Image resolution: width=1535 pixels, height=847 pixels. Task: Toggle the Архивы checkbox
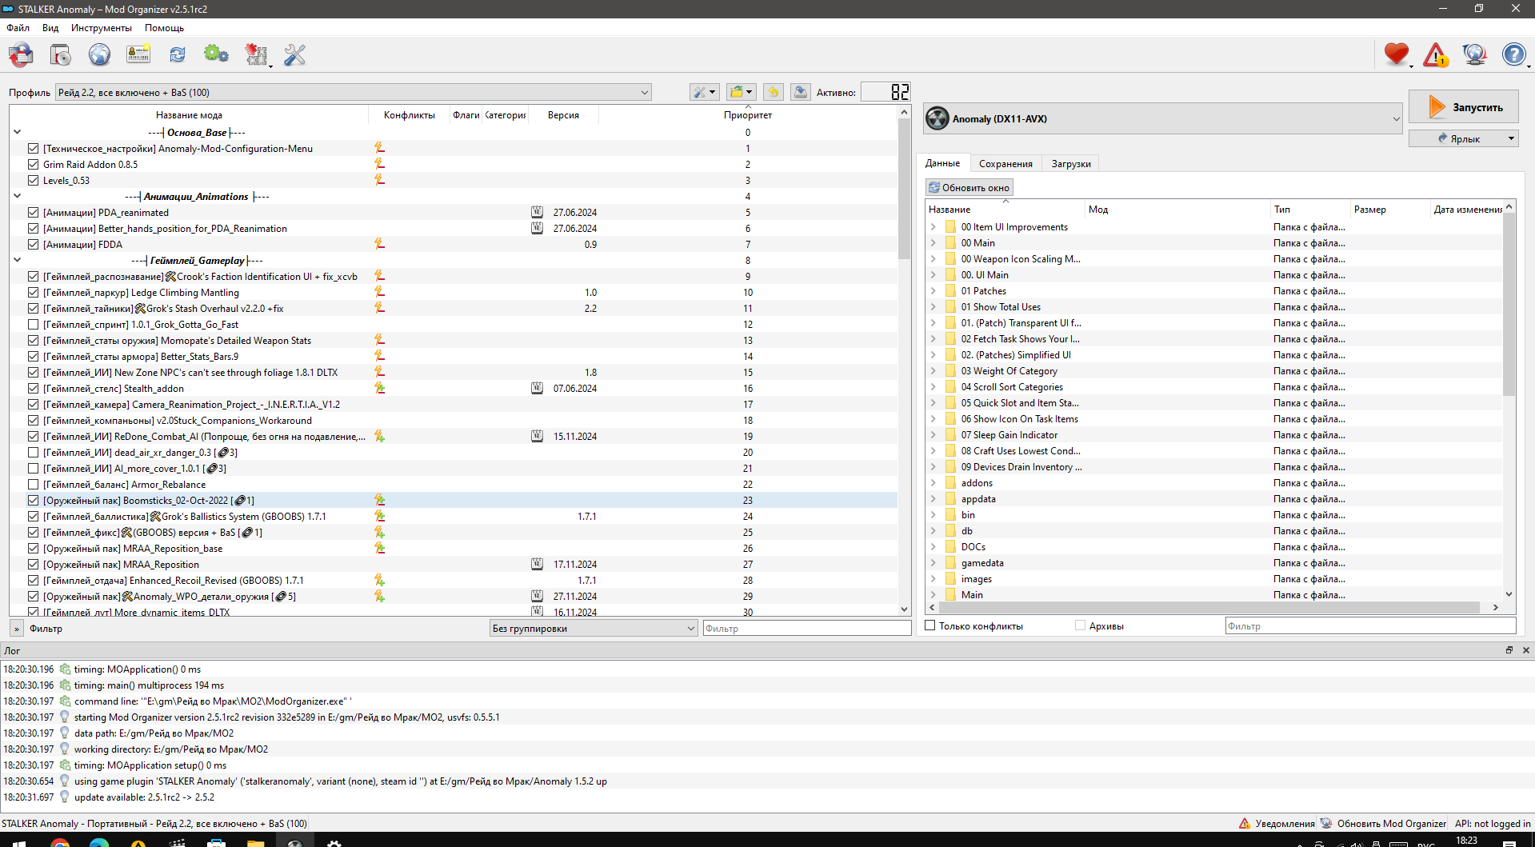pyautogui.click(x=1081, y=625)
